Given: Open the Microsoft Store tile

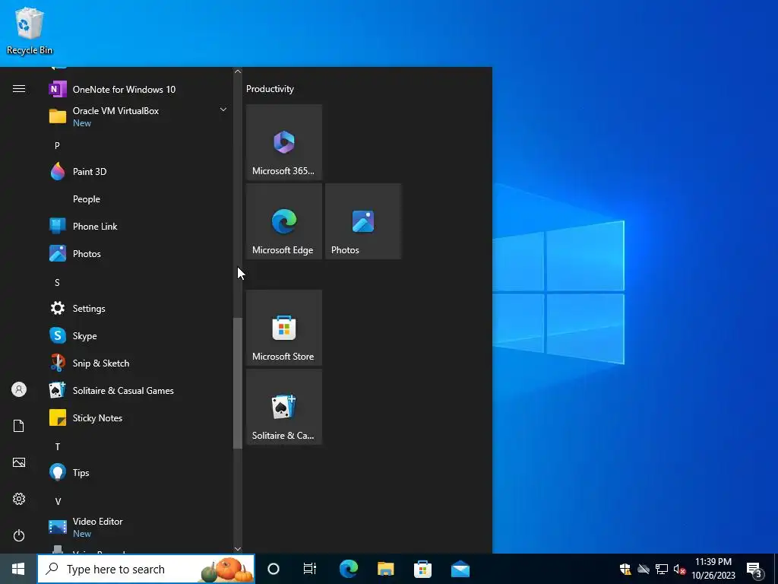Looking at the screenshot, I should point(284,328).
